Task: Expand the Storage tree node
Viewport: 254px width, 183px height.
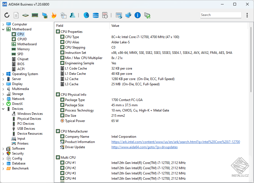Action: pos(3,94)
